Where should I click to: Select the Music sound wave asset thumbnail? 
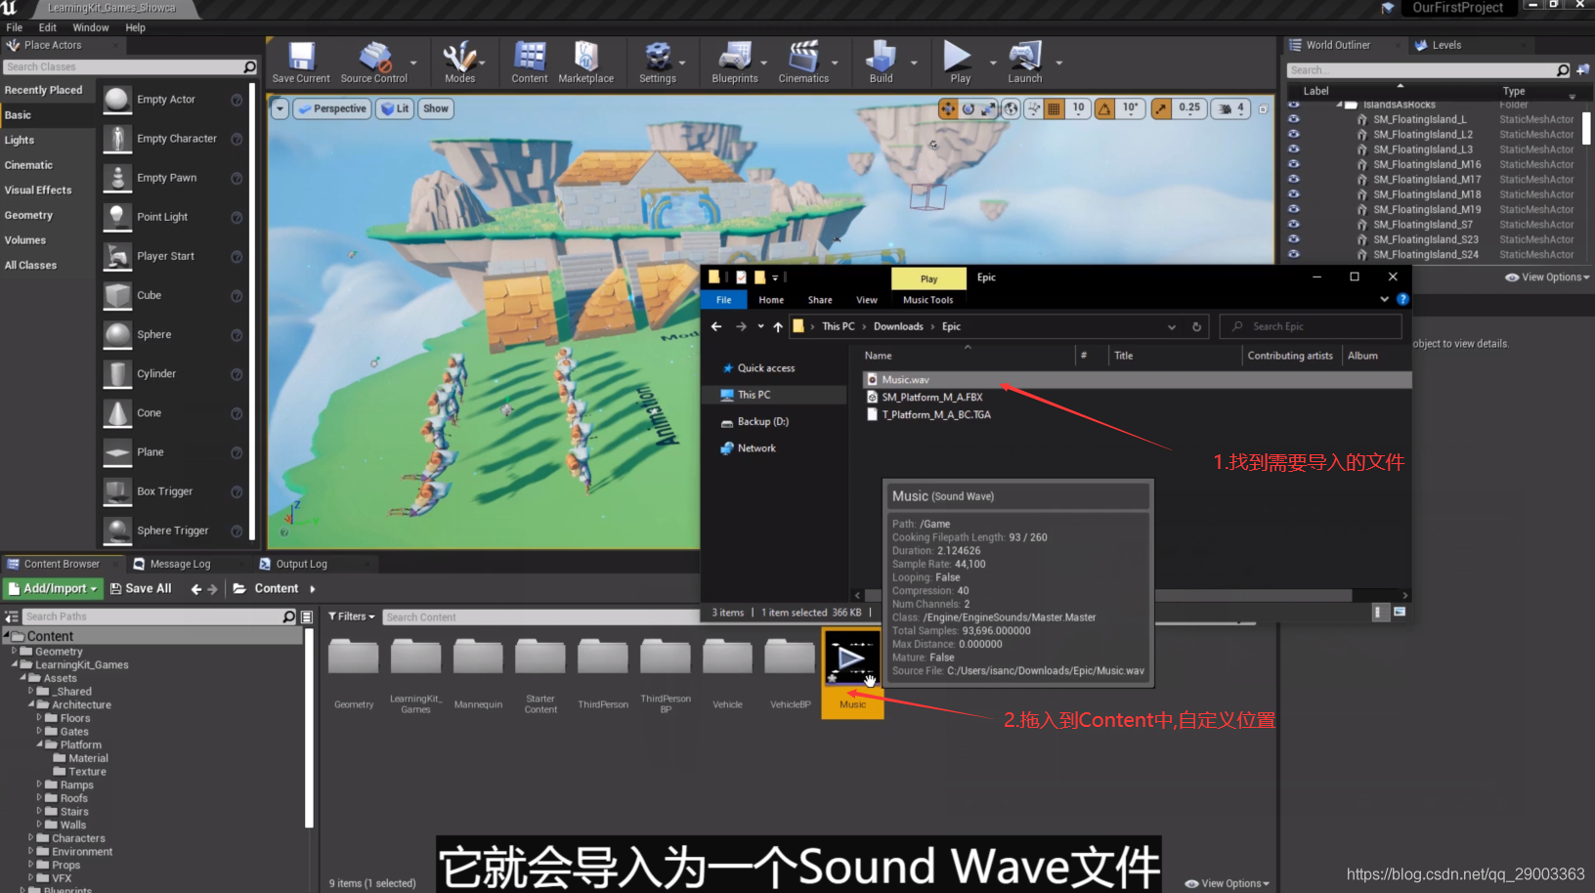(x=852, y=659)
